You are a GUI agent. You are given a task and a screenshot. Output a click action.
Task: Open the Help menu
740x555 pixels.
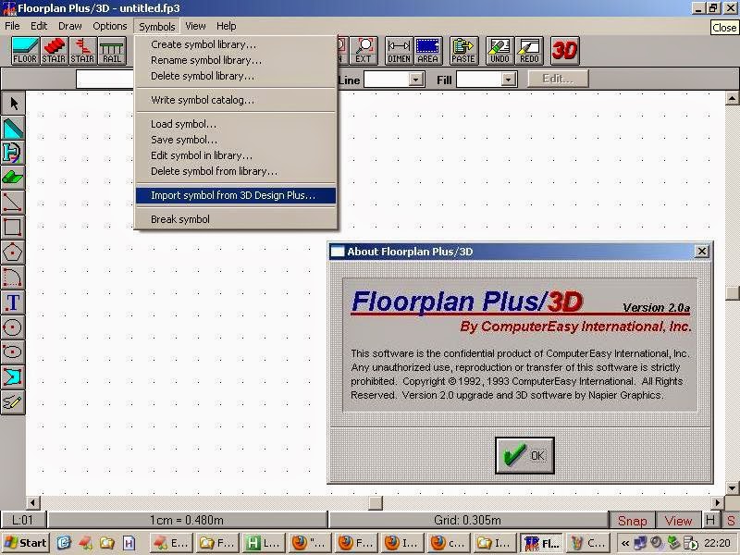[x=227, y=26]
